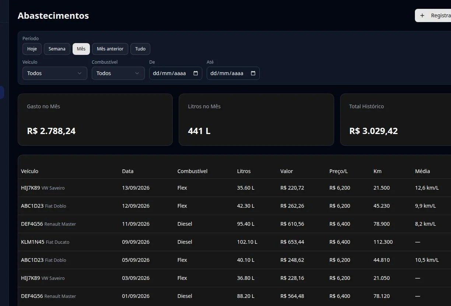Viewport: 451px width, 306px height.
Task: Select the Tudo period filter
Action: (x=140, y=49)
